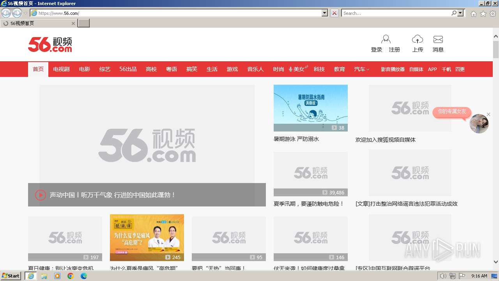Open the 电影 section
The image size is (499, 281).
click(85, 69)
